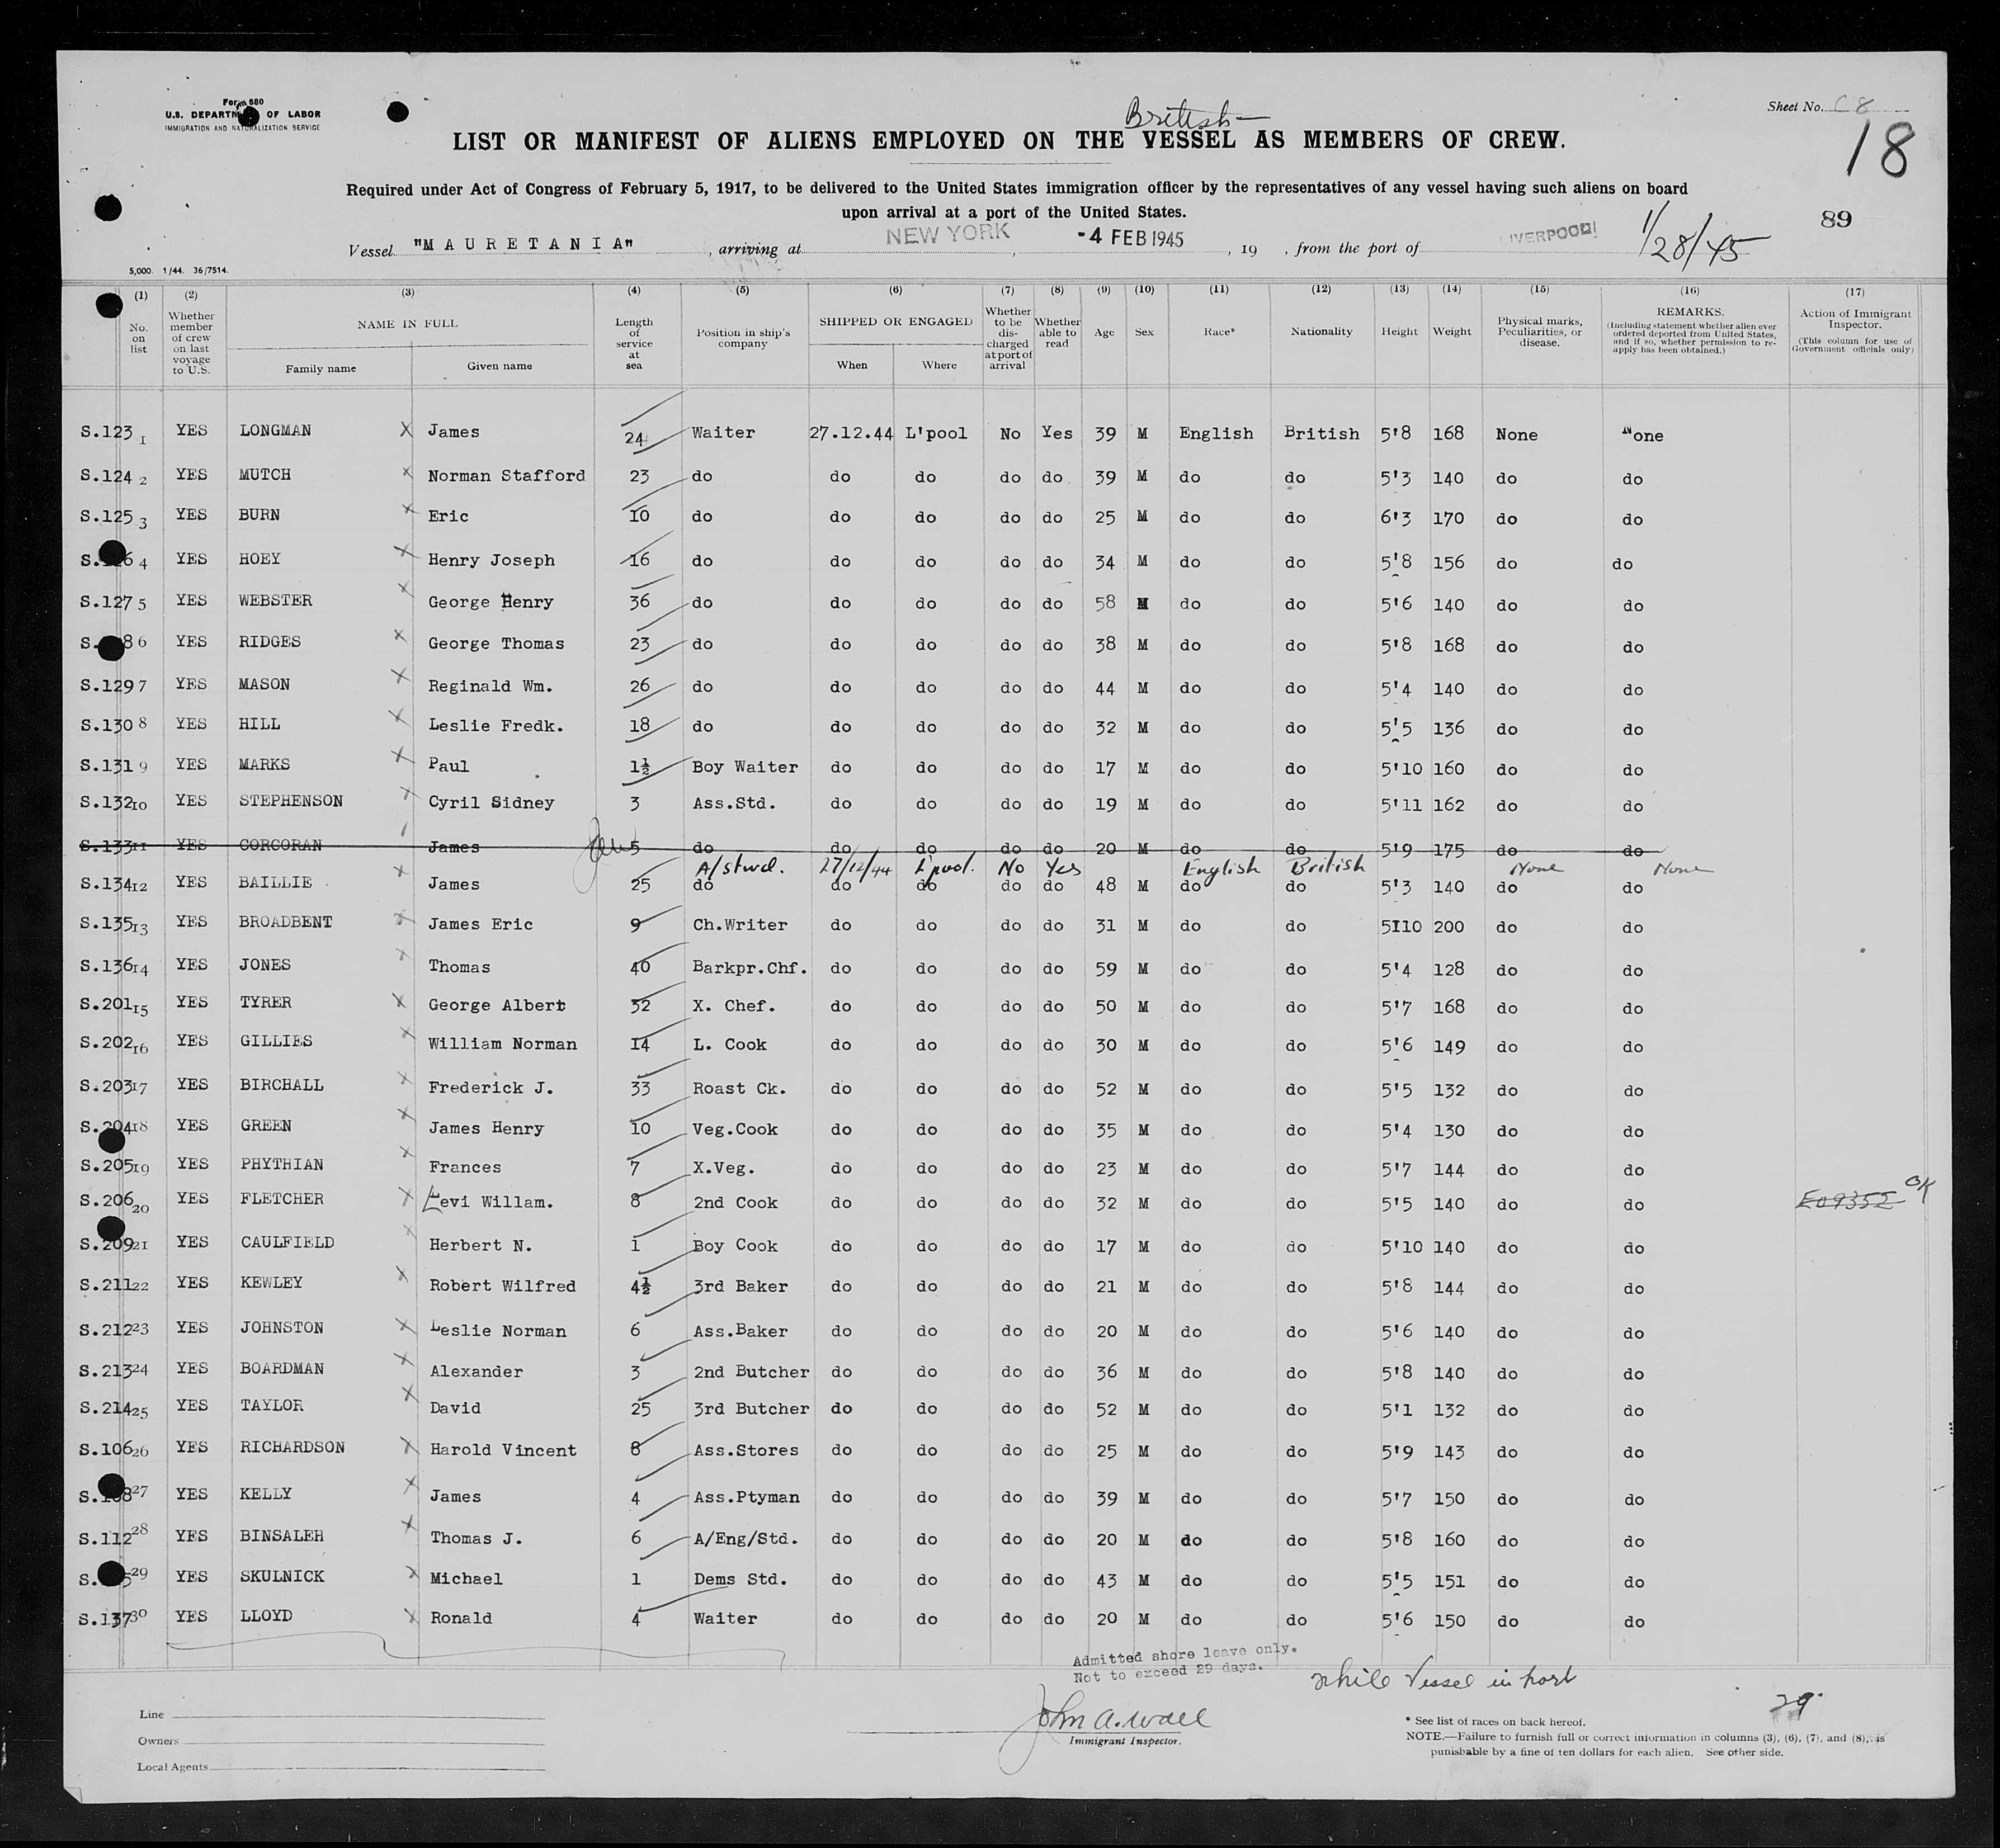The image size is (2000, 1848).
Task: Select the family name "CAULFIELD"
Action: (286, 1242)
